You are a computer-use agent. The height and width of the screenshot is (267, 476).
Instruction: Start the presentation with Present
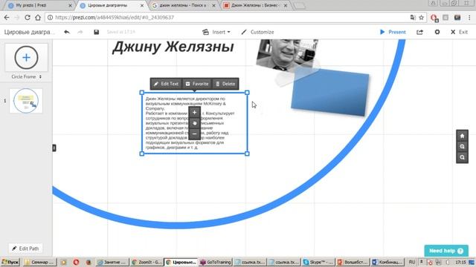pos(393,32)
